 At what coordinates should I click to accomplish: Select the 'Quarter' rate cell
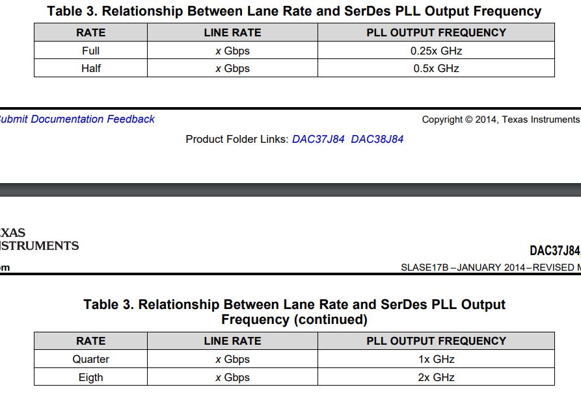click(x=90, y=359)
